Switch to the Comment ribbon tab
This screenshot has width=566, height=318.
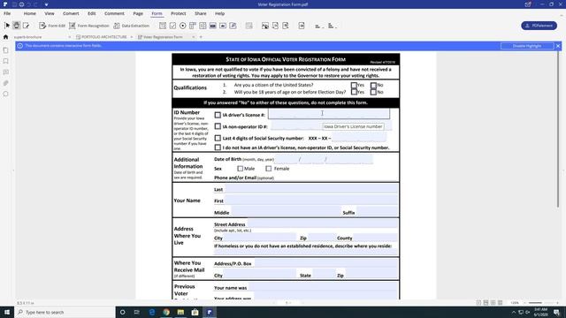tap(114, 13)
